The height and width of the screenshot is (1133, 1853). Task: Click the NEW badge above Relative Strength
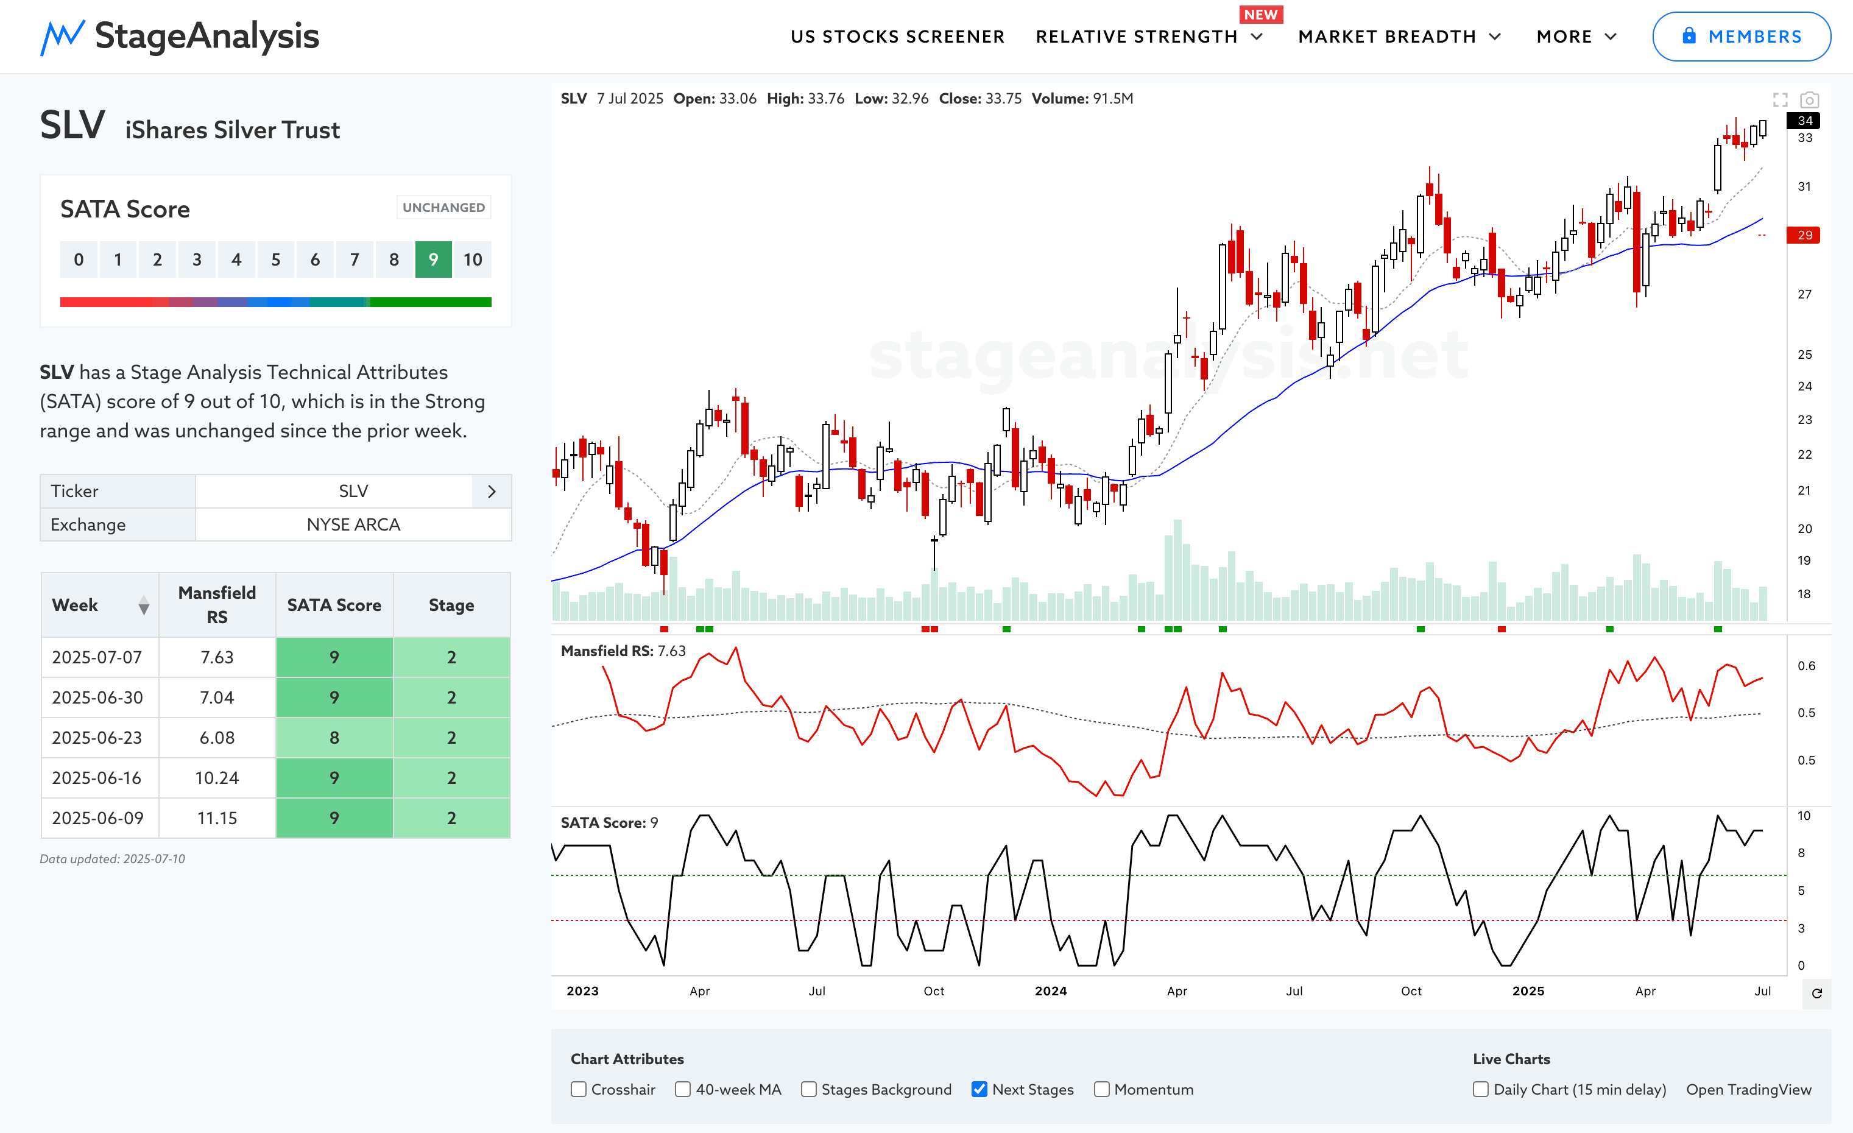point(1260,14)
